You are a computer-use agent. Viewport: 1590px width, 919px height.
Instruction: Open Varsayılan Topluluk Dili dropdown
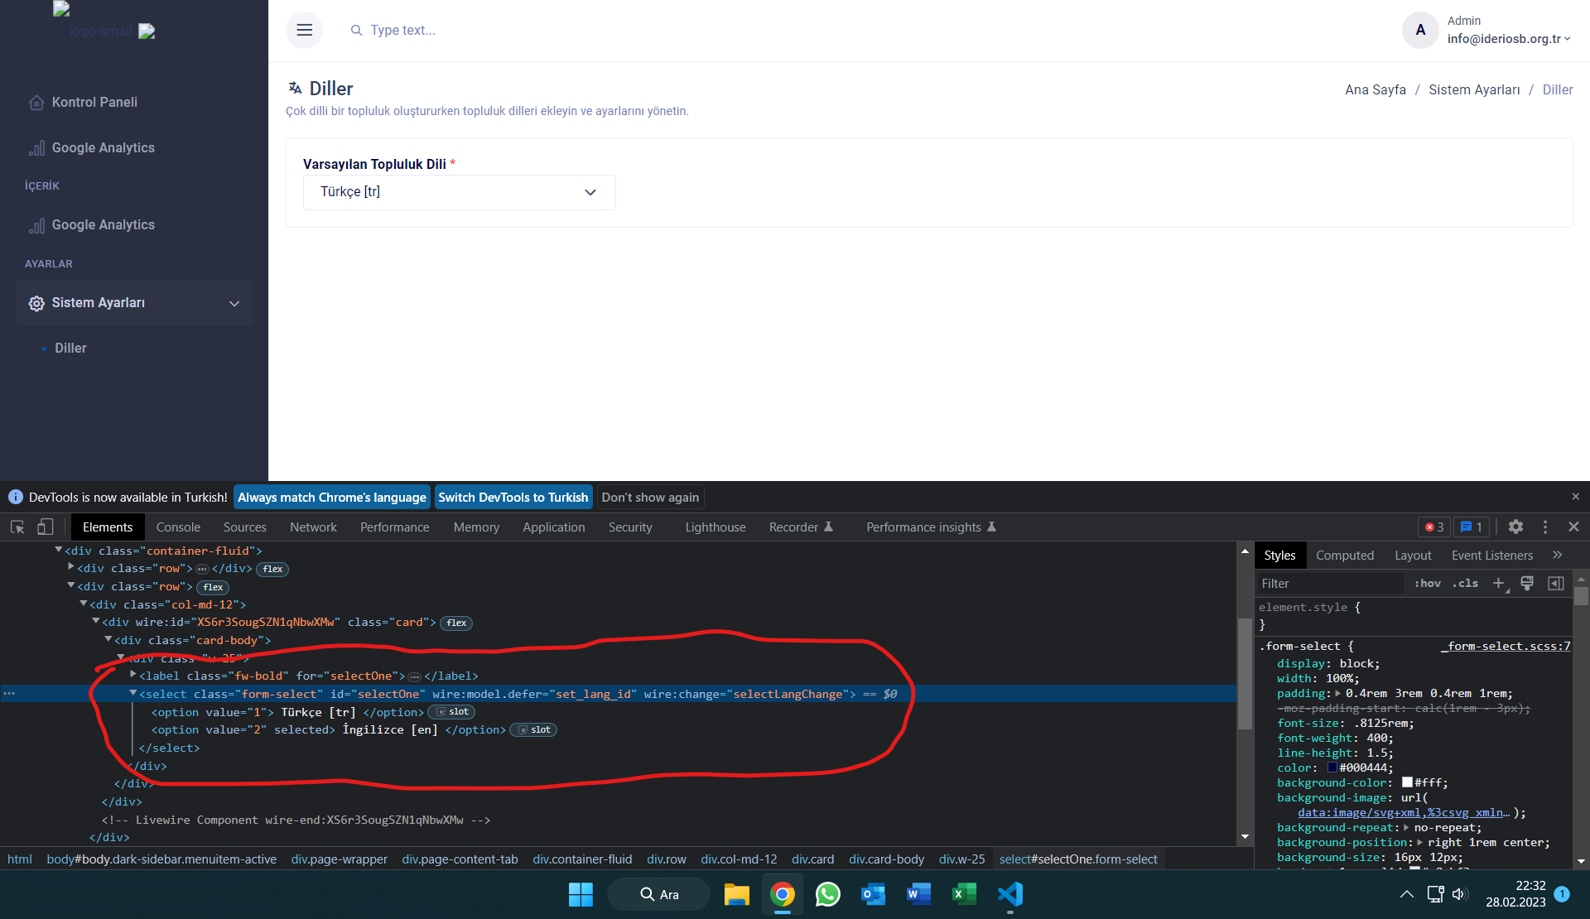click(x=459, y=192)
